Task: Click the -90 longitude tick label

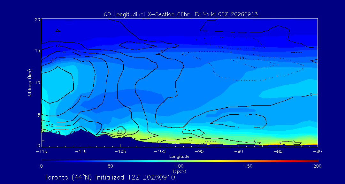Action: point(239,152)
